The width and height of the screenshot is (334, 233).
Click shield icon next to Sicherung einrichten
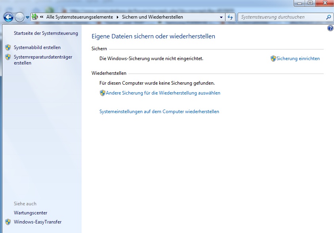[273, 59]
